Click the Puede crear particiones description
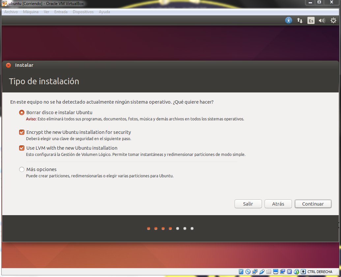 tap(100, 176)
